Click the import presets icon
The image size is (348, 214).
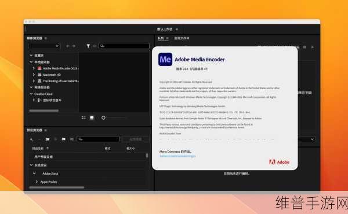pos(64,139)
